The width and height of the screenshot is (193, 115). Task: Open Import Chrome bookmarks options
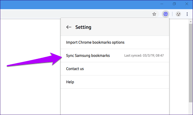click(115, 42)
